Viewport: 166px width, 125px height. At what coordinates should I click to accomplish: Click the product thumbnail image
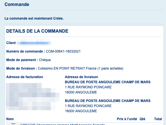pyautogui.click(x=13, y=124)
